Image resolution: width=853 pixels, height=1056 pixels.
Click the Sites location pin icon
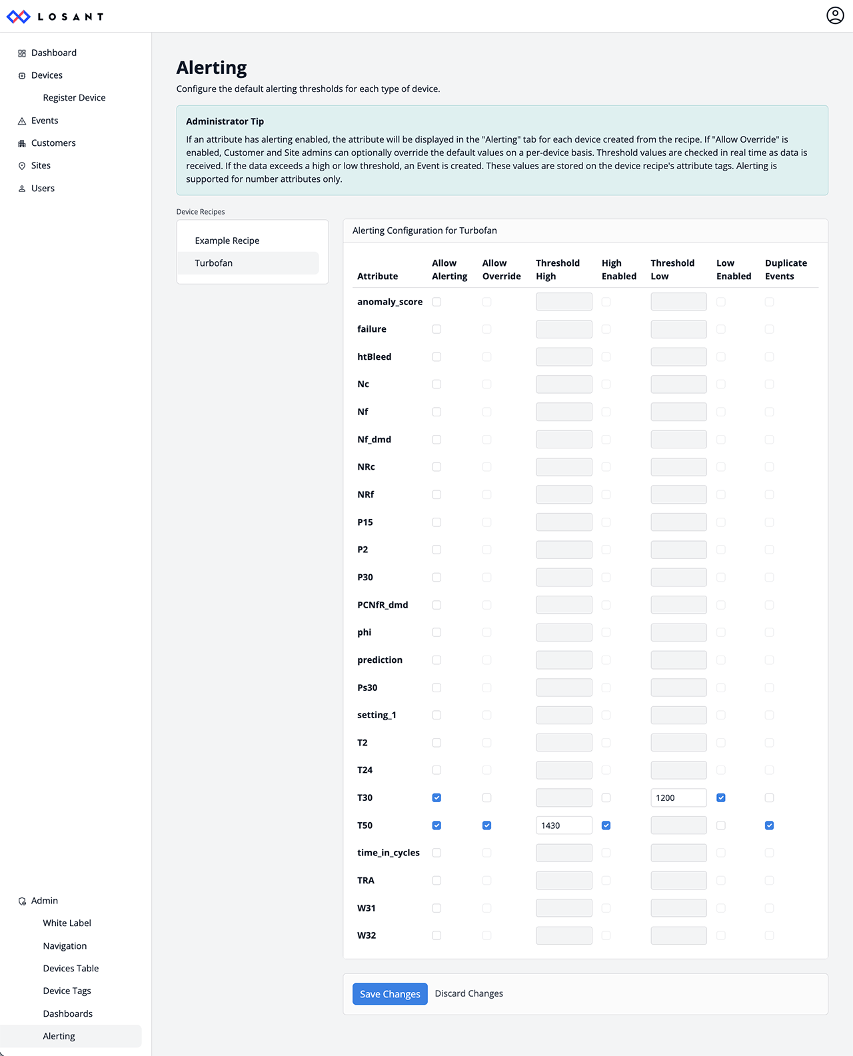tap(22, 166)
